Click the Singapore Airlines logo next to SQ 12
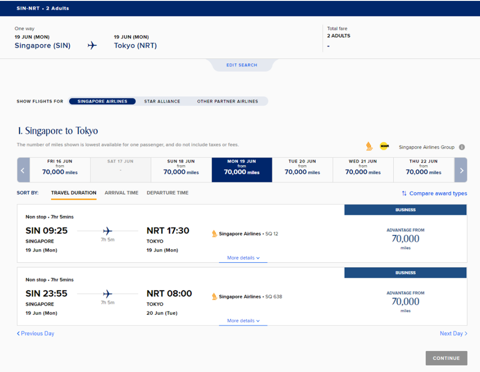 (x=214, y=233)
